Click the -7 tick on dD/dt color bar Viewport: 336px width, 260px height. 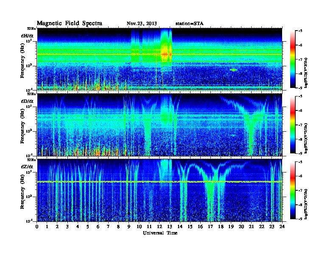point(300,125)
